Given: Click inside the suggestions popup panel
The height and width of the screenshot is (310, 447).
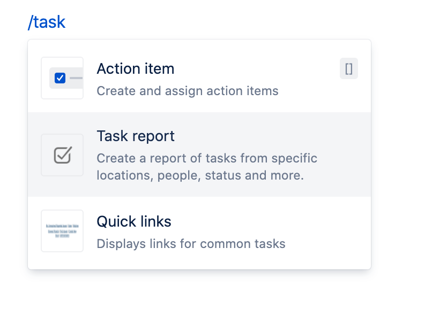Looking at the screenshot, I should tap(199, 154).
